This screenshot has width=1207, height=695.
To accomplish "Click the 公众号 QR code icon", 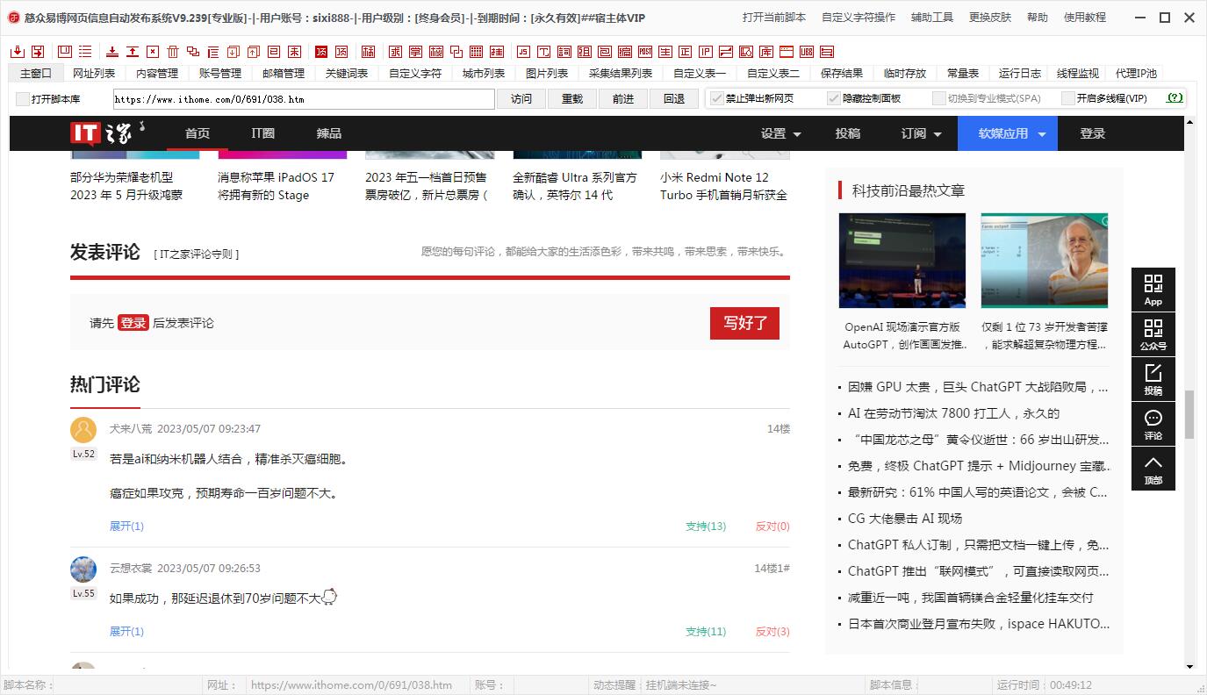I will click(x=1153, y=334).
